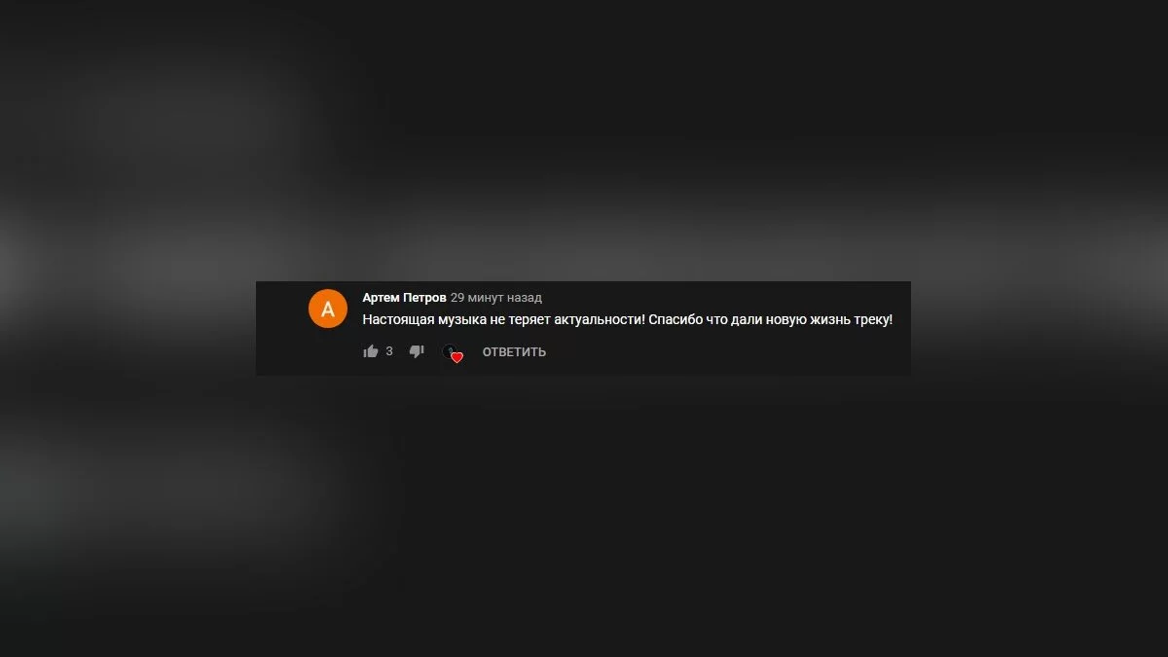Image resolution: width=1168 pixels, height=657 pixels.
Task: Click the surname 'Петров' above the comment
Action: click(x=424, y=298)
